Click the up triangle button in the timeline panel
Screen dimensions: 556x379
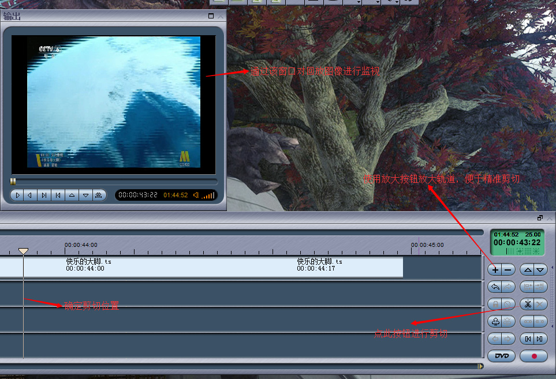(527, 269)
